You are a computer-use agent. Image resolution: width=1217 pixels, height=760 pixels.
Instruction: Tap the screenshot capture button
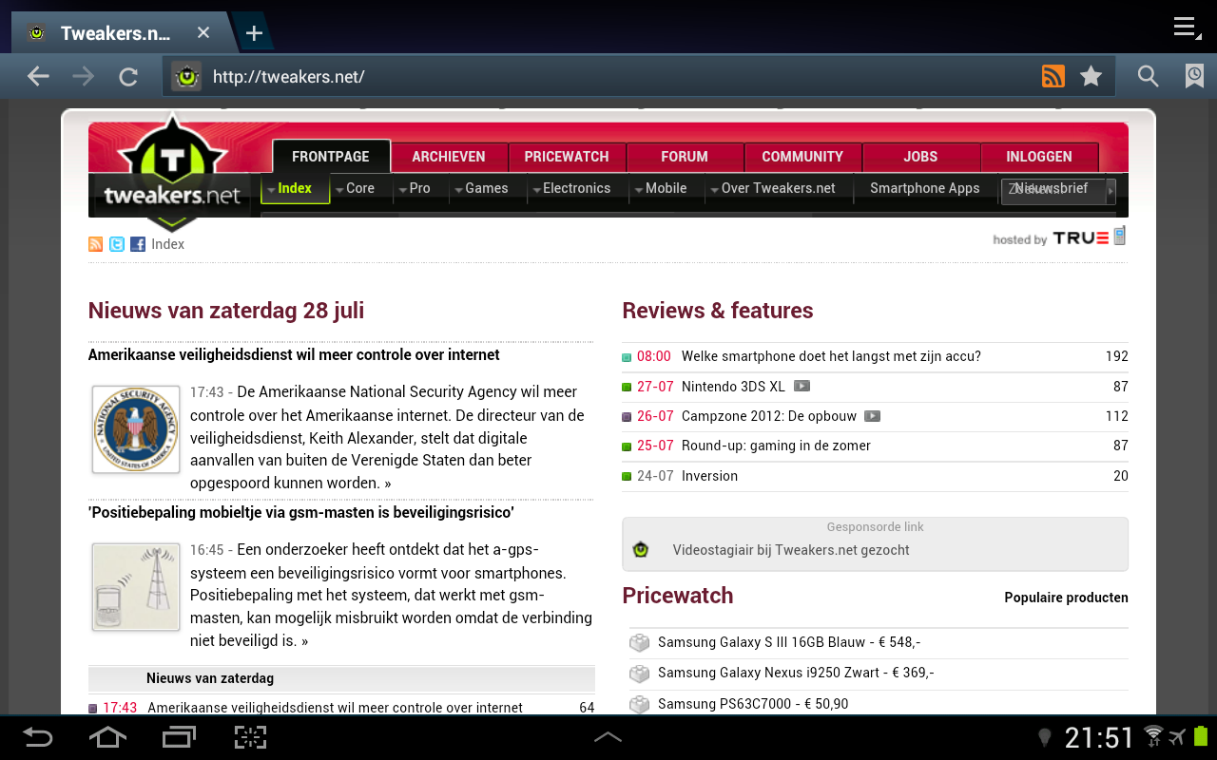pyautogui.click(x=250, y=737)
